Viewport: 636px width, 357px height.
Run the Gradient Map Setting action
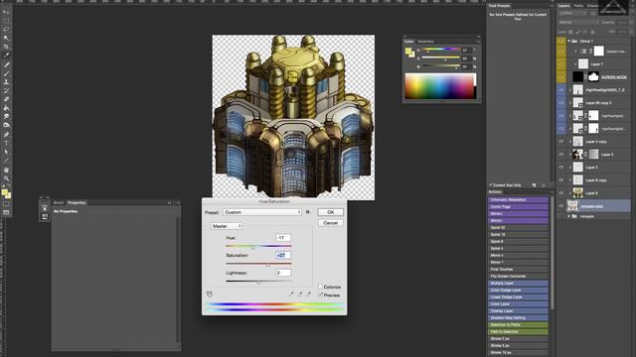[518, 317]
